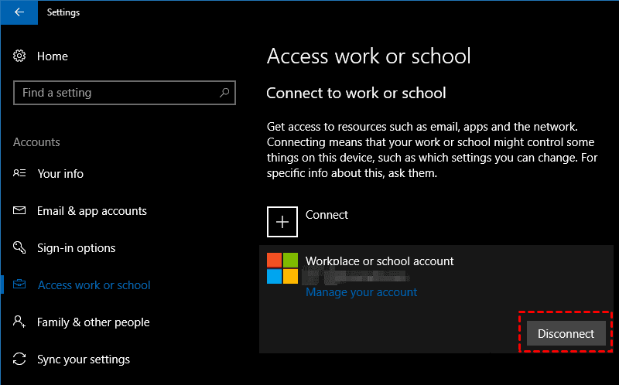This screenshot has height=385, width=619.
Task: Click the Sync your settings icon
Action: coord(20,359)
